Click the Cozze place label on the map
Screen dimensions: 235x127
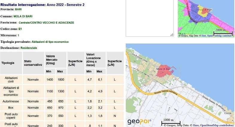click(228, 113)
